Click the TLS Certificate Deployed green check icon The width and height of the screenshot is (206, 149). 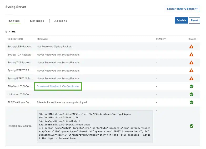click(192, 102)
